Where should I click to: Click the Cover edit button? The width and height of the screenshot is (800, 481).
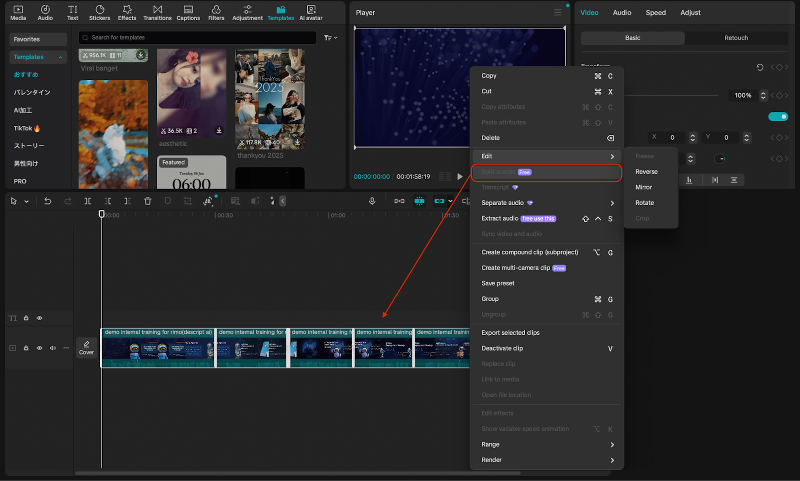click(86, 348)
